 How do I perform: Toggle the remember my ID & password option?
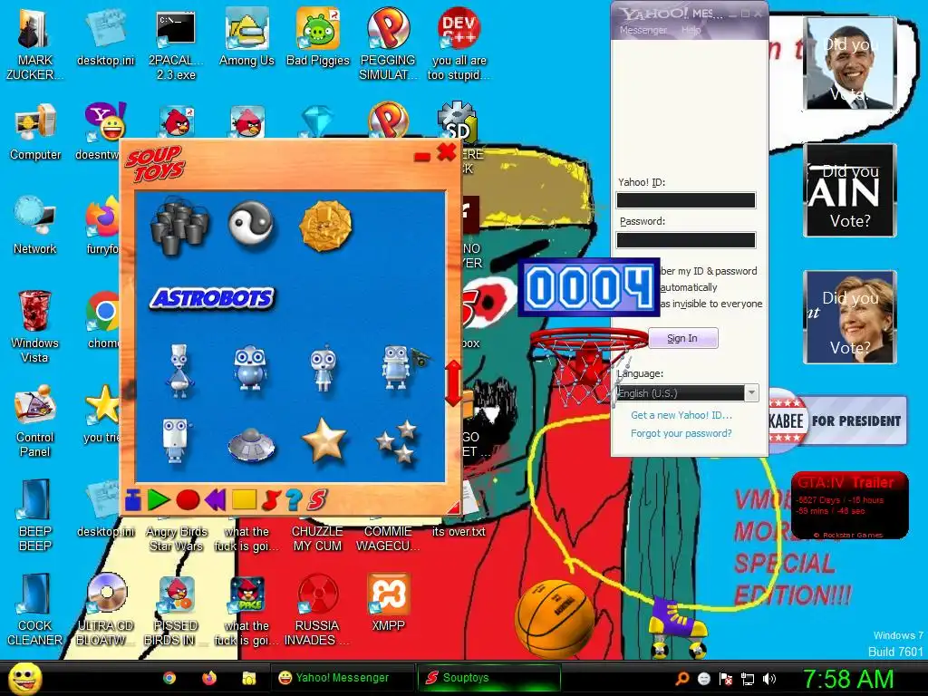(x=709, y=271)
